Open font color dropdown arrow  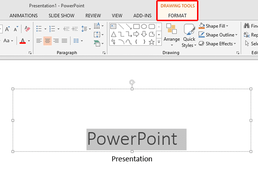click(x=29, y=41)
